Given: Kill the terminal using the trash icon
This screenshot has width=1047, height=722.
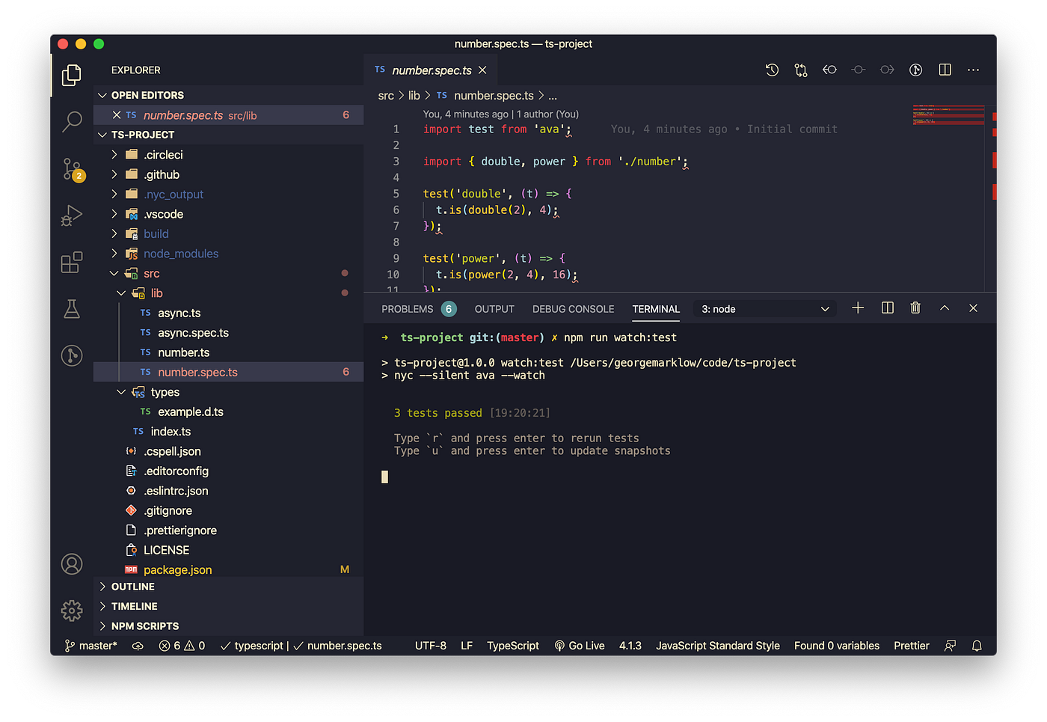Looking at the screenshot, I should (915, 308).
